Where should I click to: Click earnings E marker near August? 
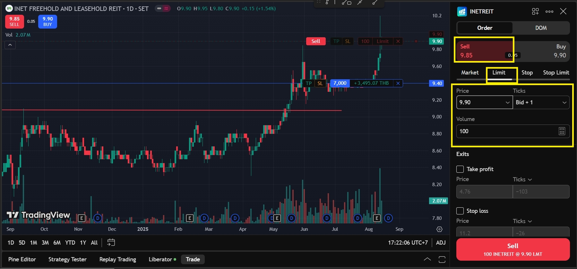(x=377, y=218)
